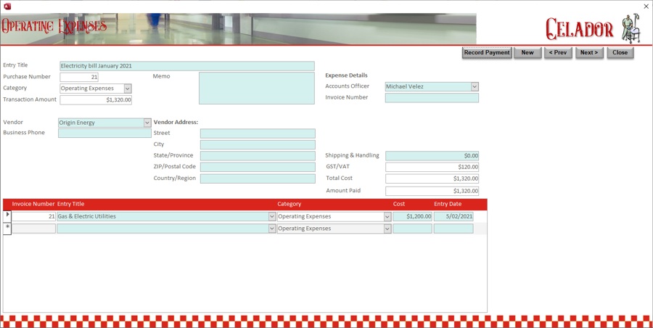653x328 pixels.
Task: Click the empty Entry Date cell in the new row
Action: (453, 229)
